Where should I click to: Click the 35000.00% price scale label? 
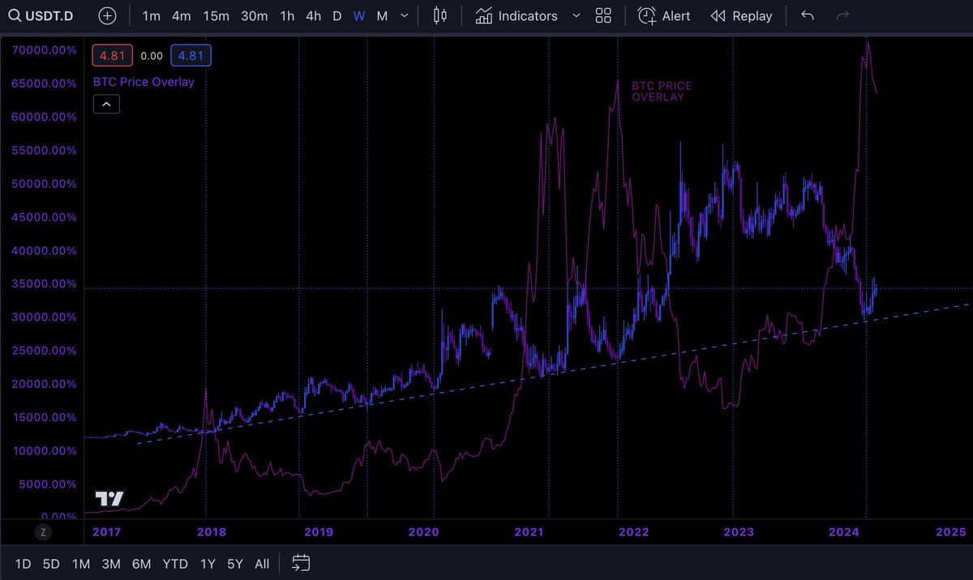pyautogui.click(x=45, y=284)
